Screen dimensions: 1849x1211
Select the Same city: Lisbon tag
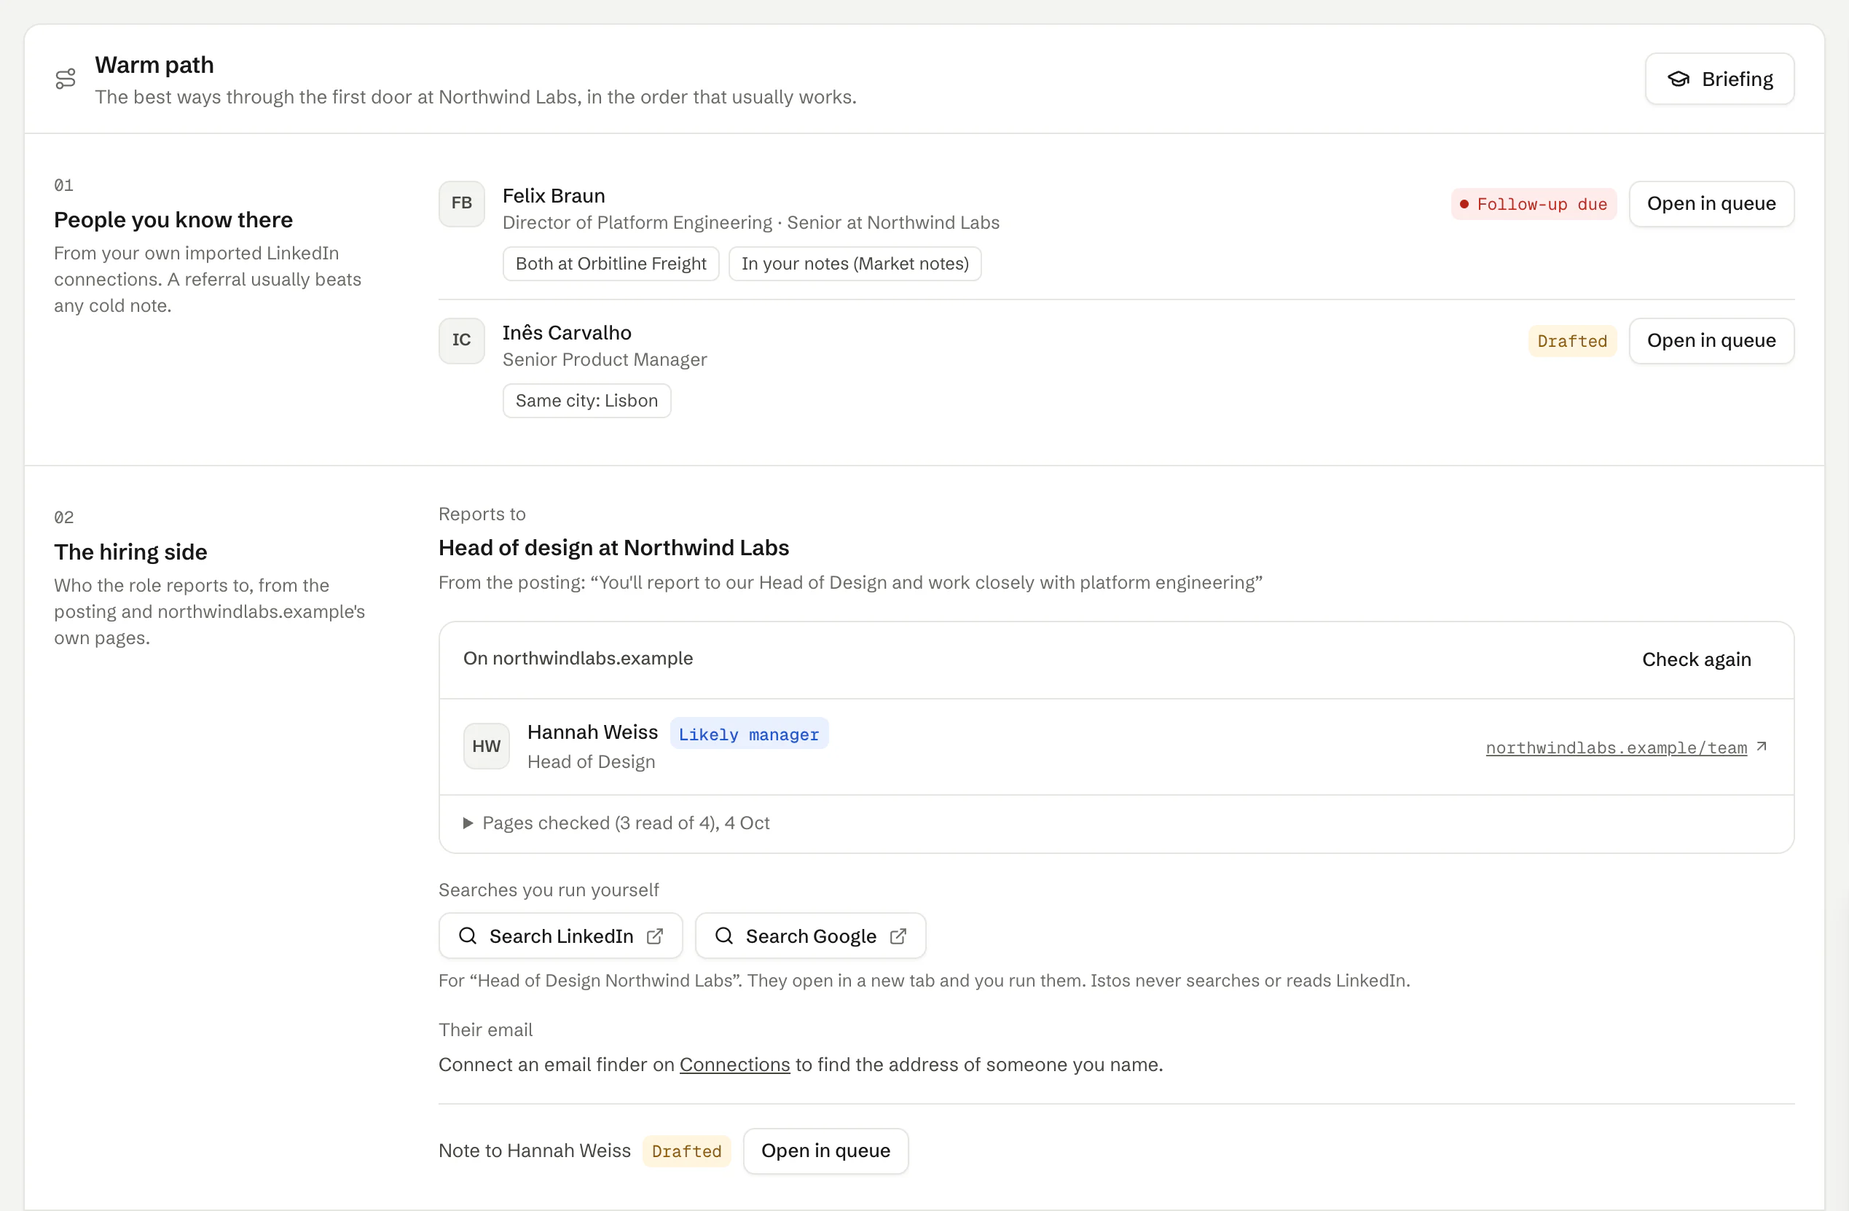586,400
